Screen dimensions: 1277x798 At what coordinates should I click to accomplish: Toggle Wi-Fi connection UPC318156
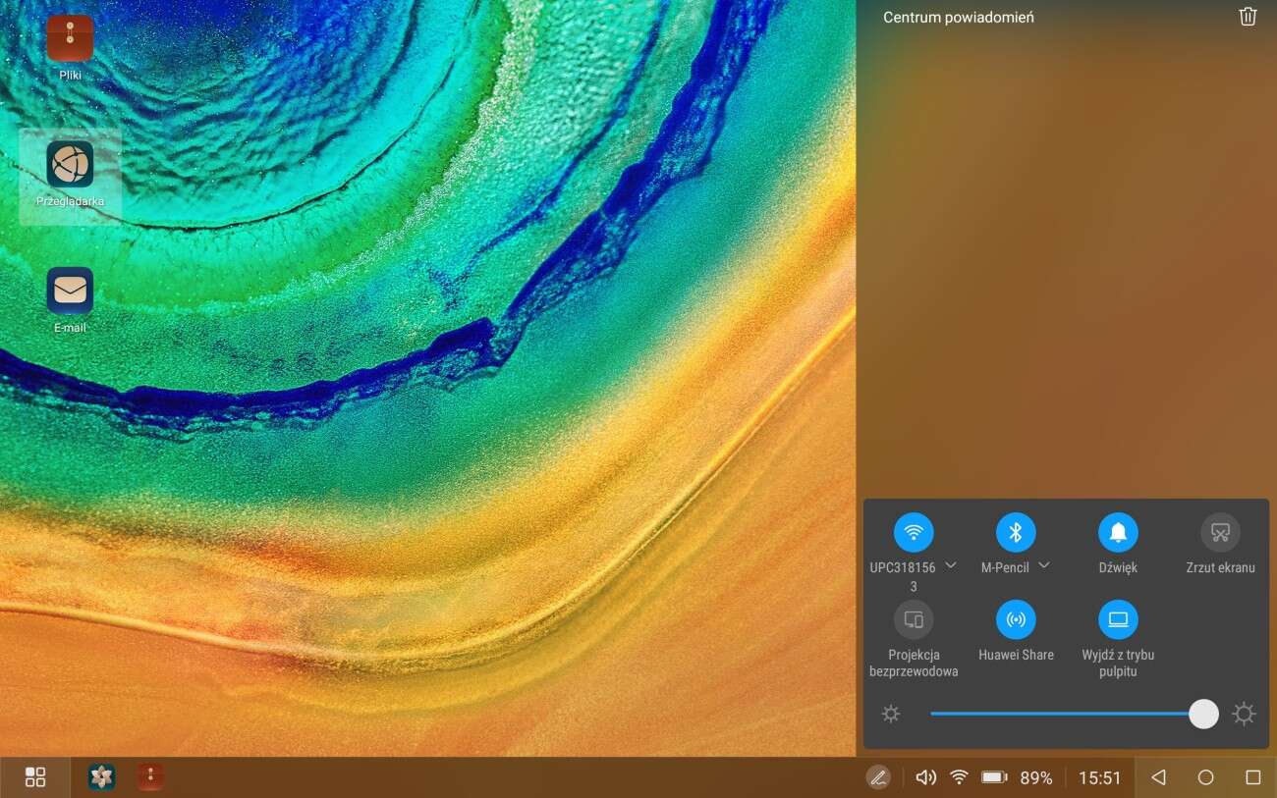914,532
